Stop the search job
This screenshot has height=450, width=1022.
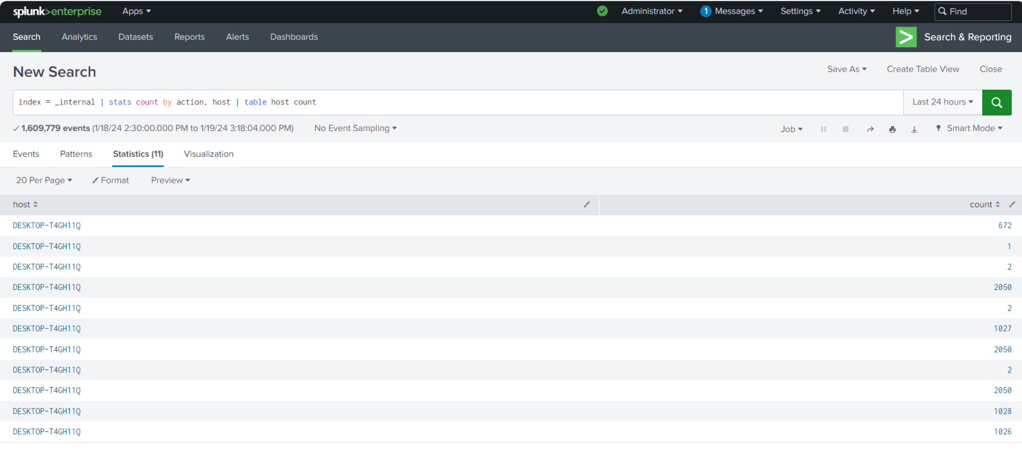[845, 129]
